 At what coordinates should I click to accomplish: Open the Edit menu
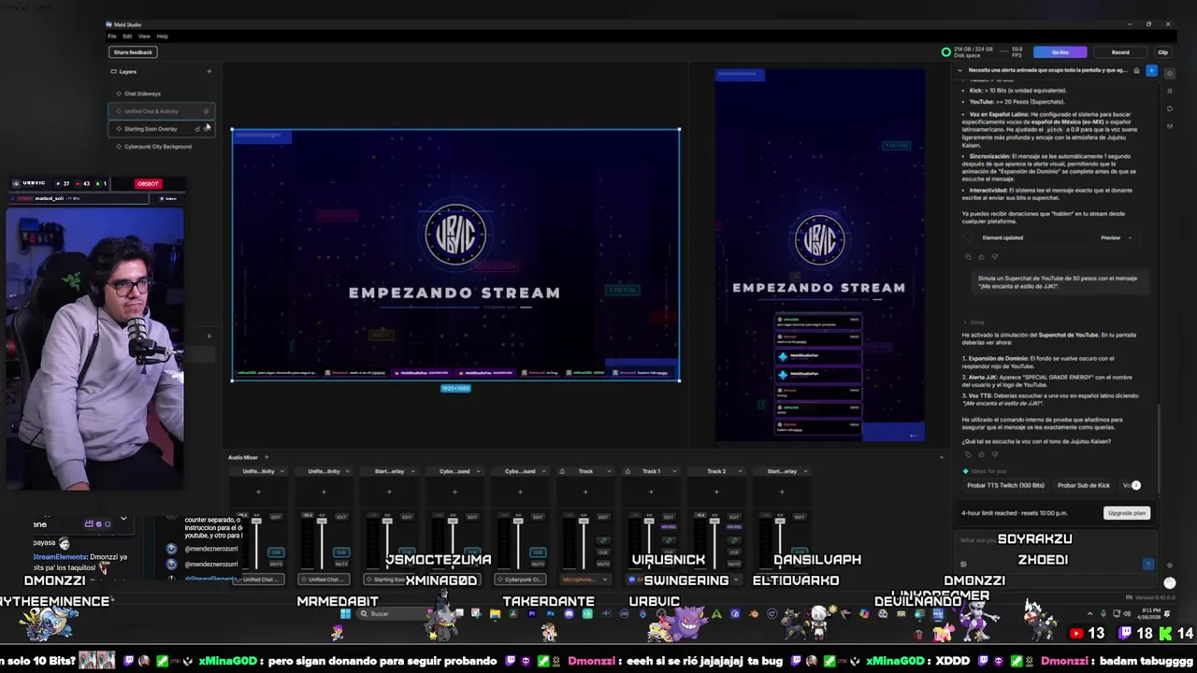point(128,36)
